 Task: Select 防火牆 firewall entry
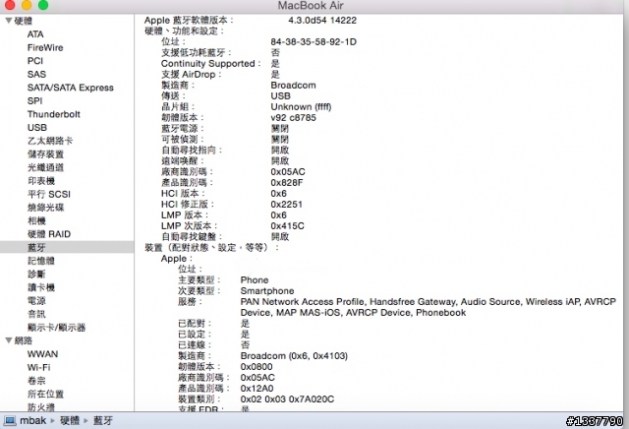click(x=41, y=407)
